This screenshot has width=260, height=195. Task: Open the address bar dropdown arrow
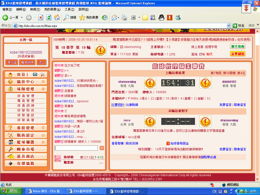click(229, 26)
